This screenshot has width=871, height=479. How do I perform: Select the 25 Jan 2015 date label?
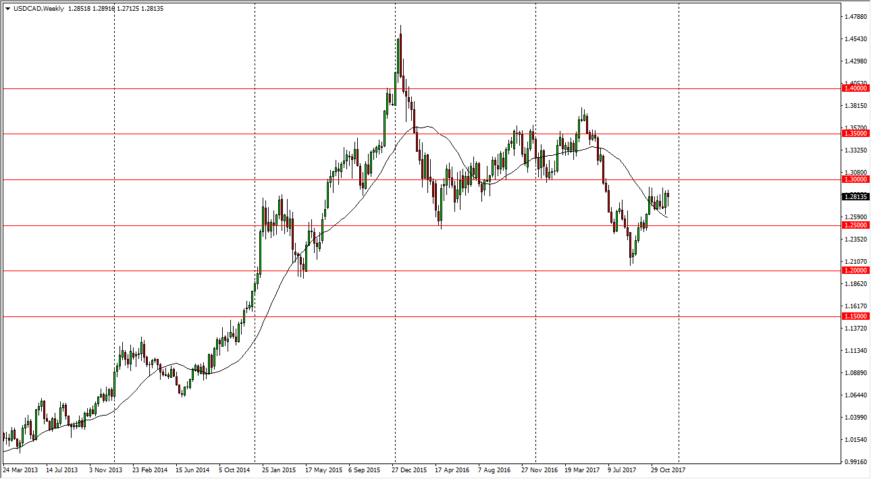[279, 470]
